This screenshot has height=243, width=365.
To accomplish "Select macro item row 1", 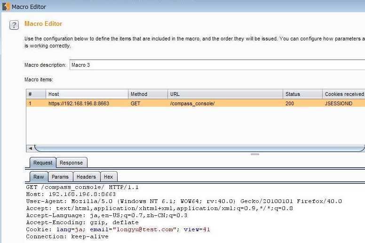I will coord(196,103).
